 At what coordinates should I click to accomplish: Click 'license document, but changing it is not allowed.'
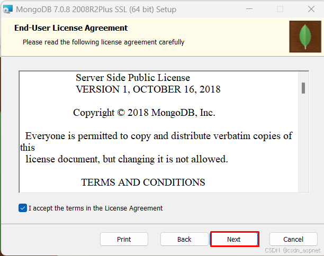(127, 159)
